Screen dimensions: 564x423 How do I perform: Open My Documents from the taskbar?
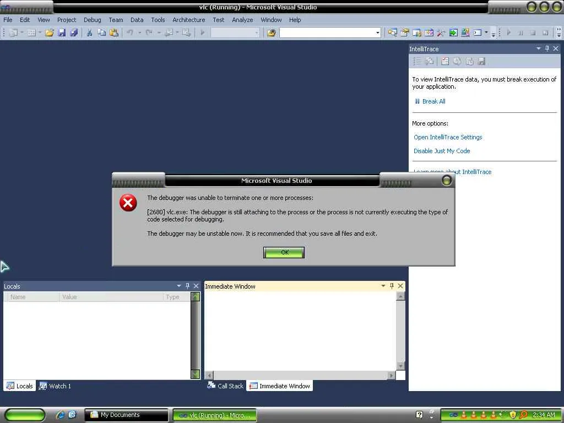tap(126, 415)
